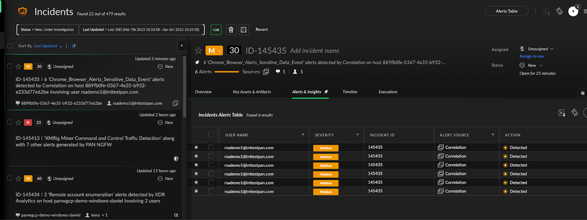Image resolution: width=587 pixels, height=220 pixels.
Task: Click the 6 Alerts orange progress bar
Action: point(226,72)
